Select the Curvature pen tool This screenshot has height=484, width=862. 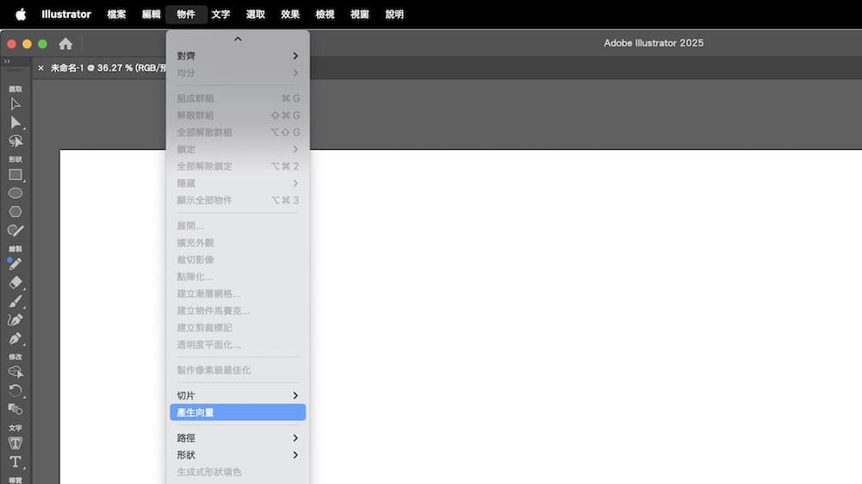click(x=16, y=320)
